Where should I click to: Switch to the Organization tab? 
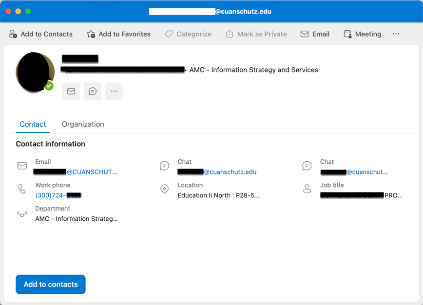pos(82,124)
